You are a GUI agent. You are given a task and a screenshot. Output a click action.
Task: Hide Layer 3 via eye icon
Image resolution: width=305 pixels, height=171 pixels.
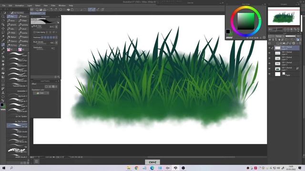pyautogui.click(x=269, y=58)
